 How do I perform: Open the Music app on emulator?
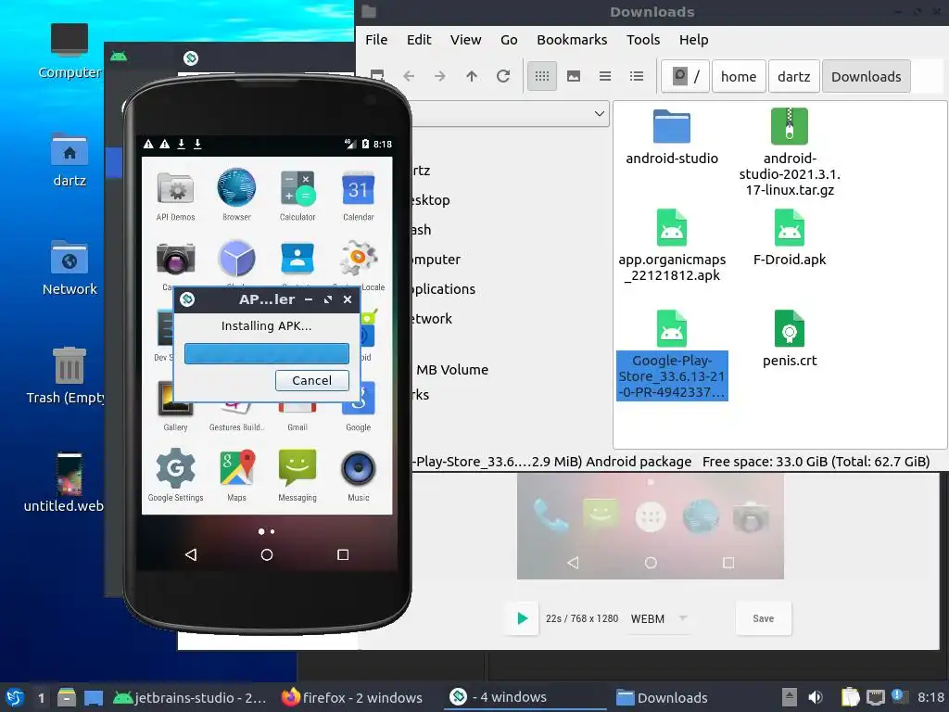click(x=359, y=476)
